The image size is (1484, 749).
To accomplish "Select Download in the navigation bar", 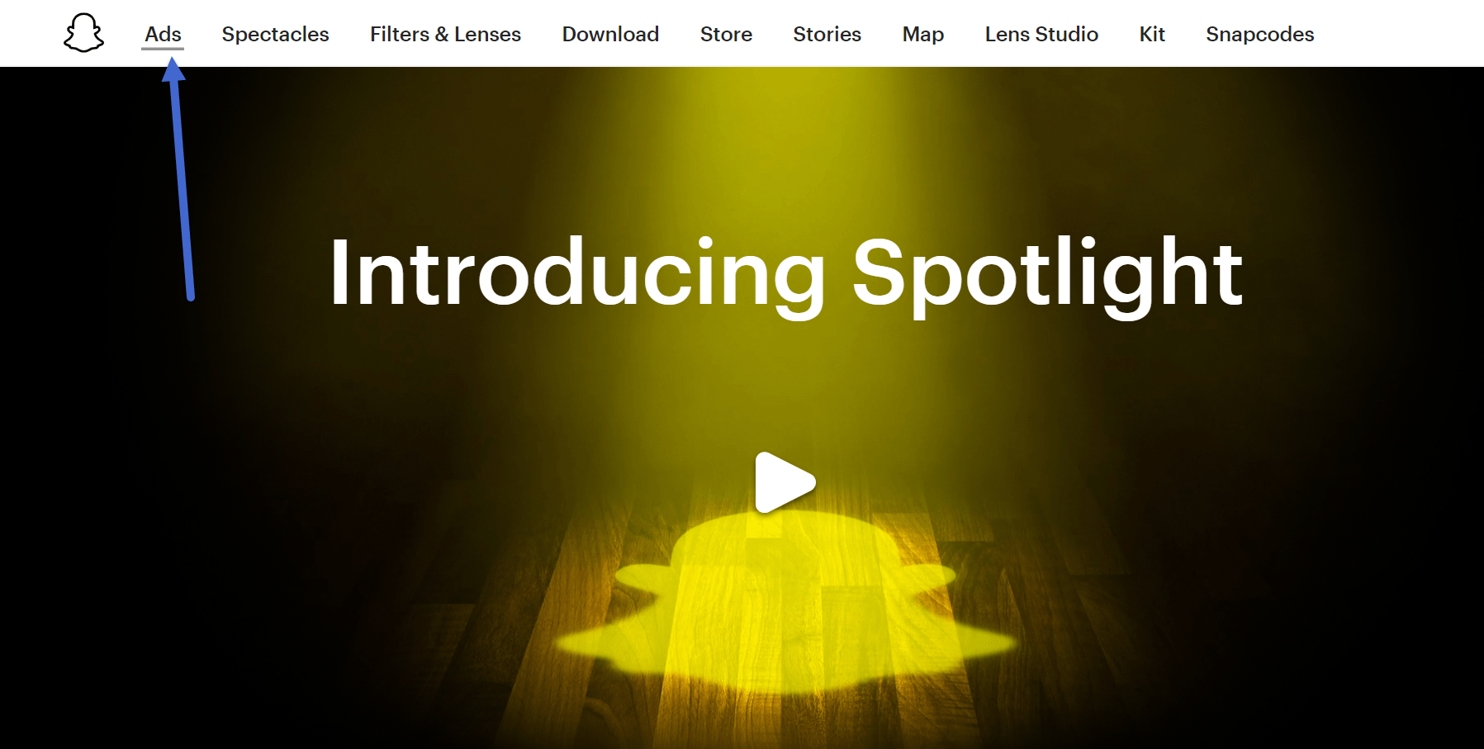I will pyautogui.click(x=610, y=34).
